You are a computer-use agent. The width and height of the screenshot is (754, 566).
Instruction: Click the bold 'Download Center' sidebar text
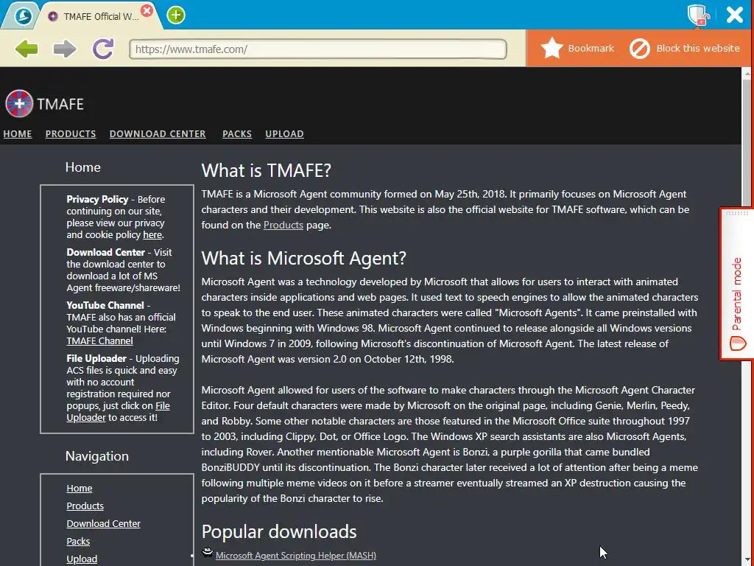tap(105, 252)
